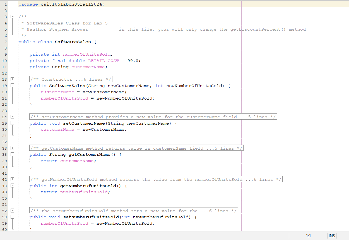Screen dimensions: 349x240
Task: Click the '99.0' value on line 10
Action: [x=133, y=61]
